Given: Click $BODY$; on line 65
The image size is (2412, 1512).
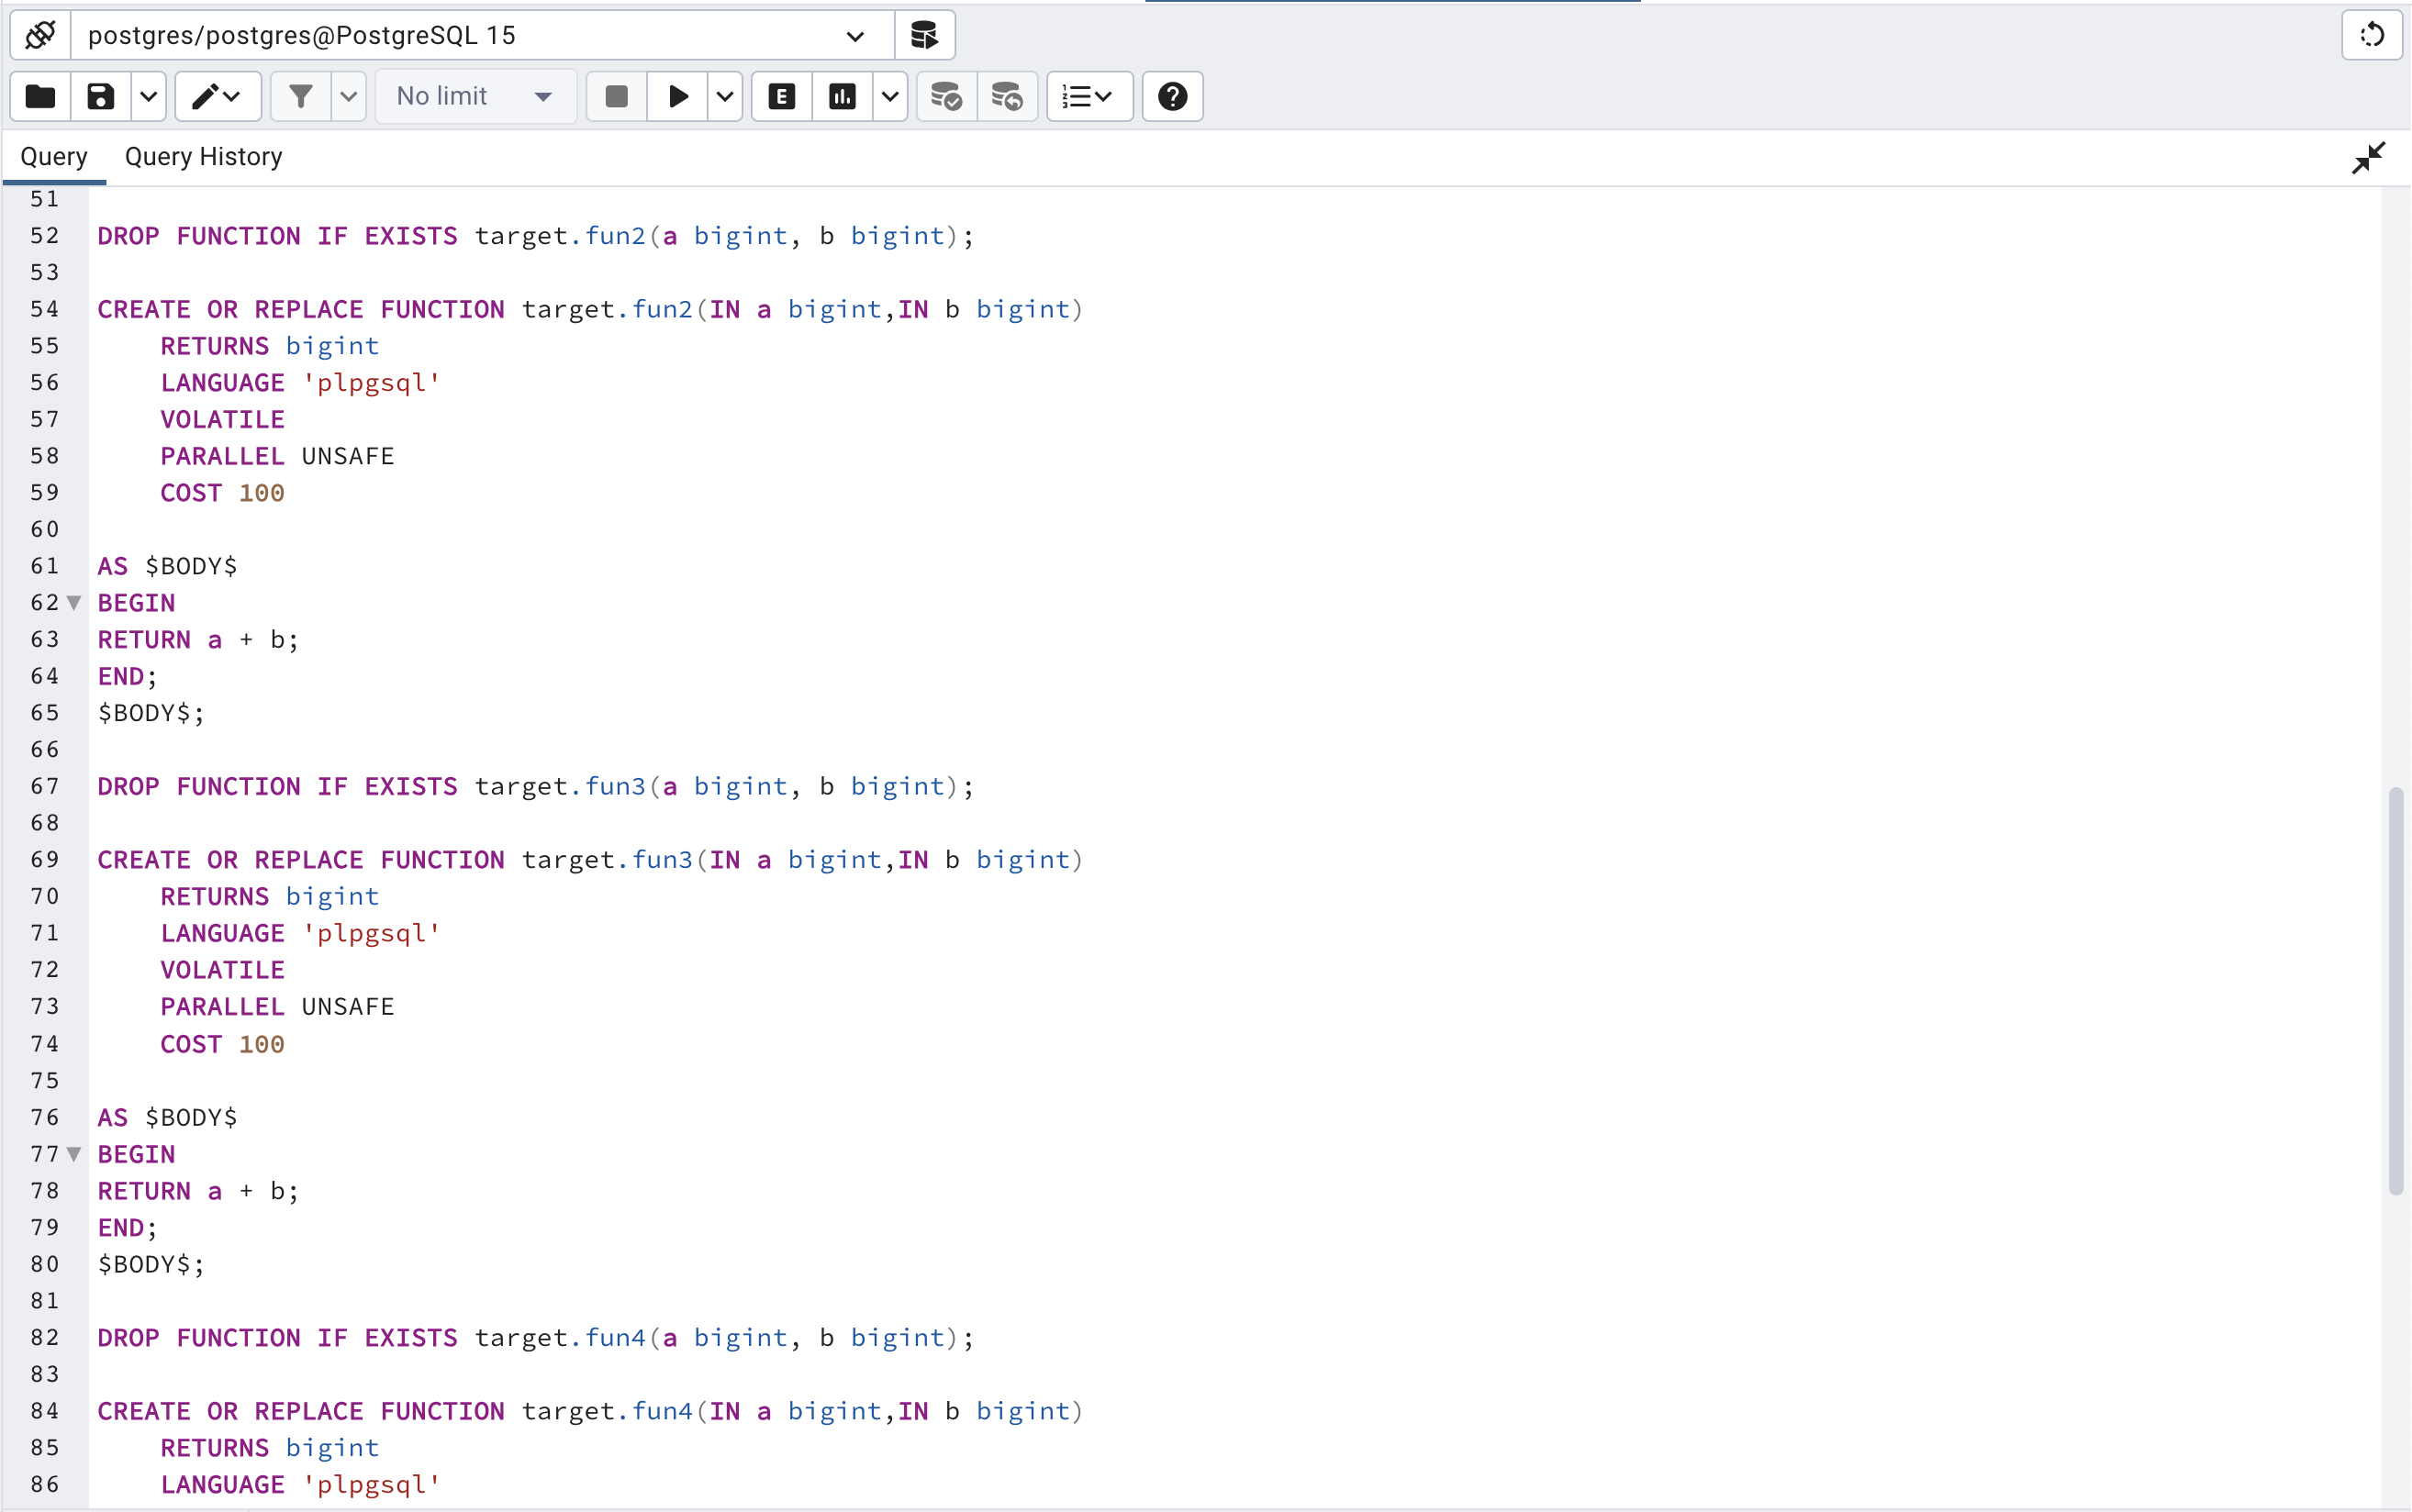Looking at the screenshot, I should [x=151, y=713].
